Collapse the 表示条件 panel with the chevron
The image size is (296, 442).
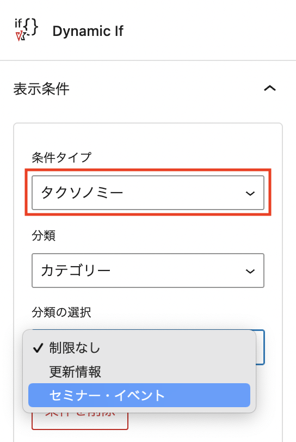[x=269, y=89]
